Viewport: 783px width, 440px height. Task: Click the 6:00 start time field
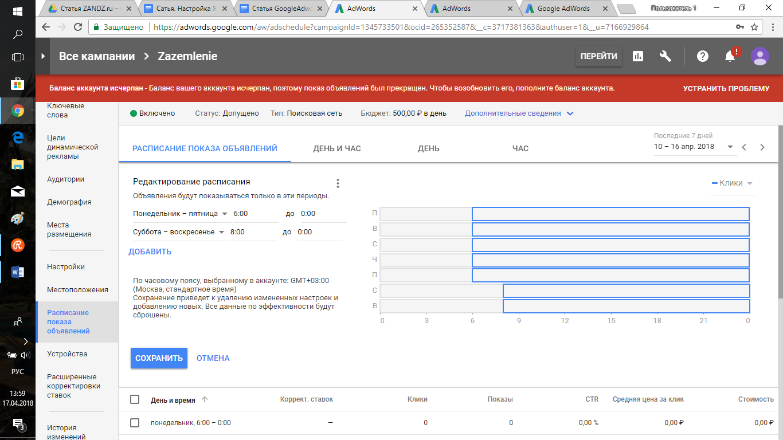click(x=252, y=214)
